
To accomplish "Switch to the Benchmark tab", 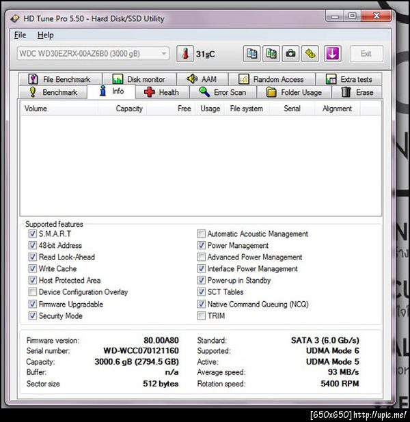I will coord(53,92).
